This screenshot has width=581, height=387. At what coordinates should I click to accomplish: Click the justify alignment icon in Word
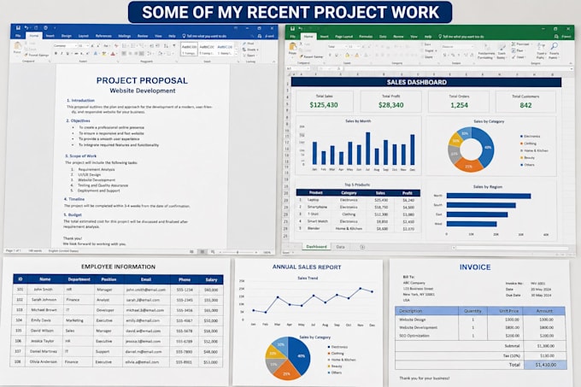point(142,54)
